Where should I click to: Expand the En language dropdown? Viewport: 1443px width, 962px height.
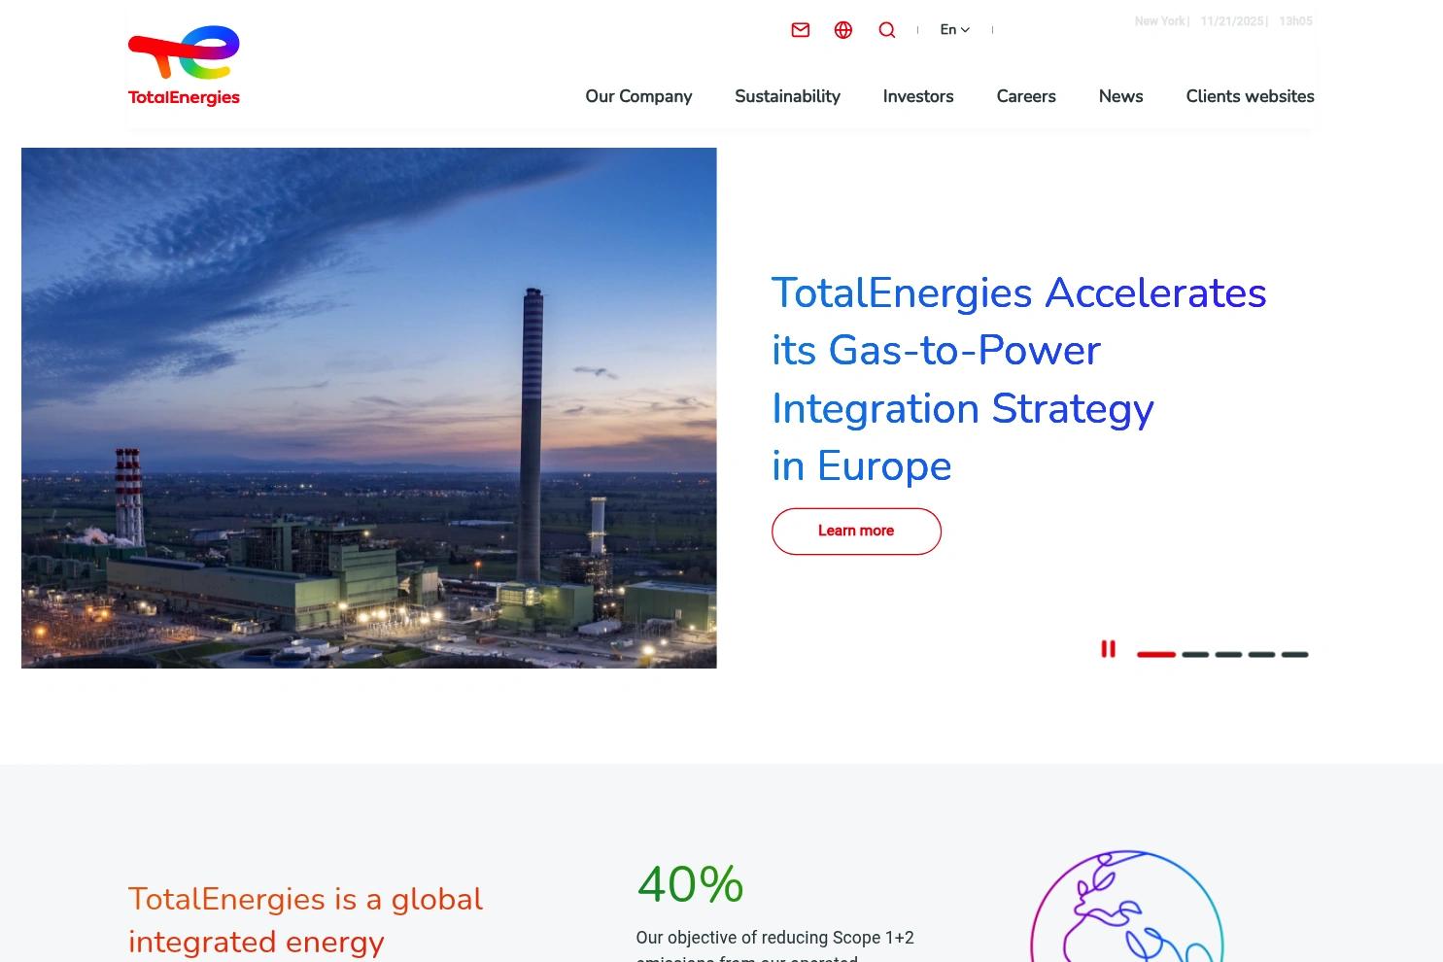coord(955,30)
